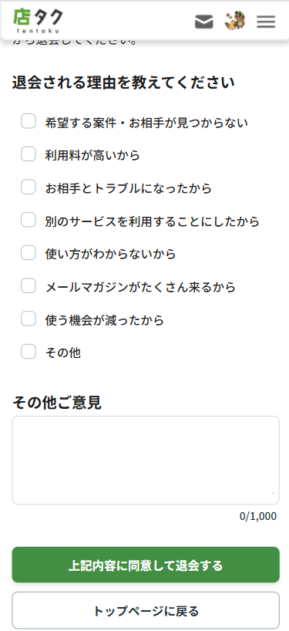
Task: Tick メールマガジンがたくさん来るから
Action: click(x=29, y=285)
